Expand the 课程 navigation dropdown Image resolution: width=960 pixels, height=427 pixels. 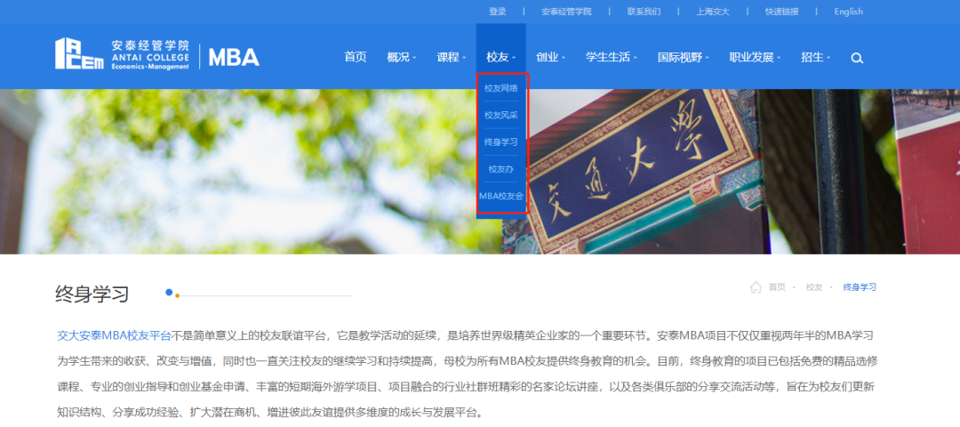click(451, 57)
